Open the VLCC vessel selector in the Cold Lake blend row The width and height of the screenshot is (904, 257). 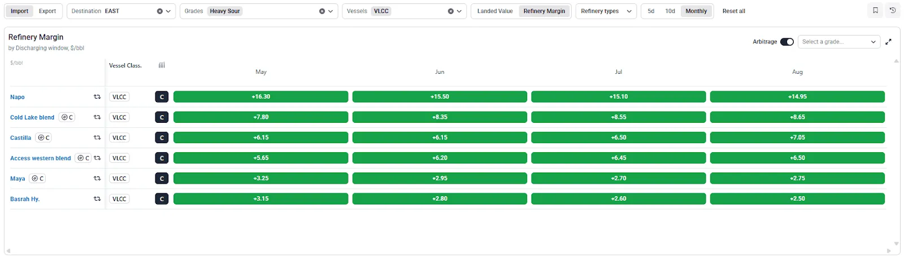(x=119, y=117)
